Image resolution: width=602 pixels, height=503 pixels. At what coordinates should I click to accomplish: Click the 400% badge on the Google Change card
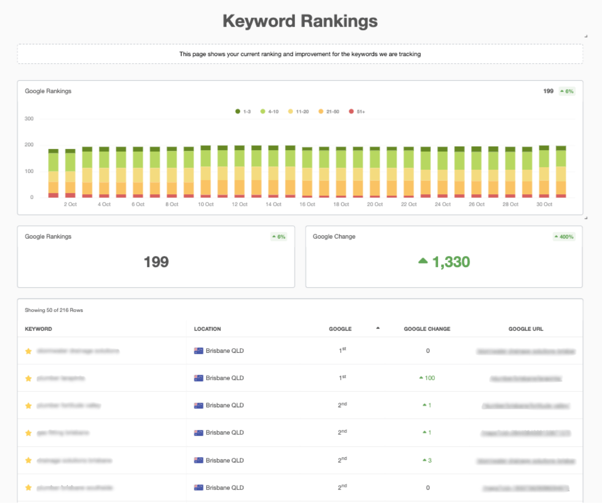[x=564, y=236]
